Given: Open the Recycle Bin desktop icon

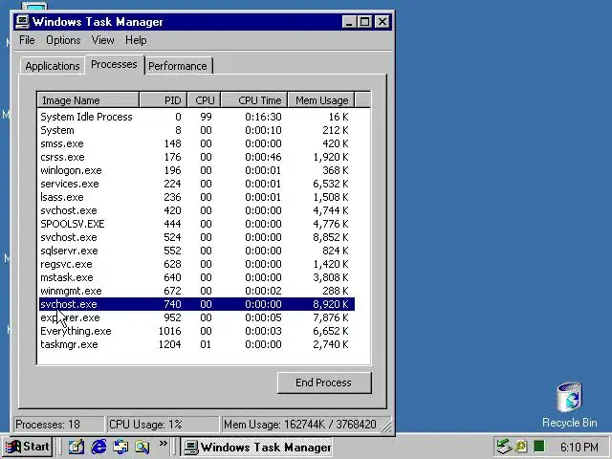Looking at the screenshot, I should pos(570,405).
